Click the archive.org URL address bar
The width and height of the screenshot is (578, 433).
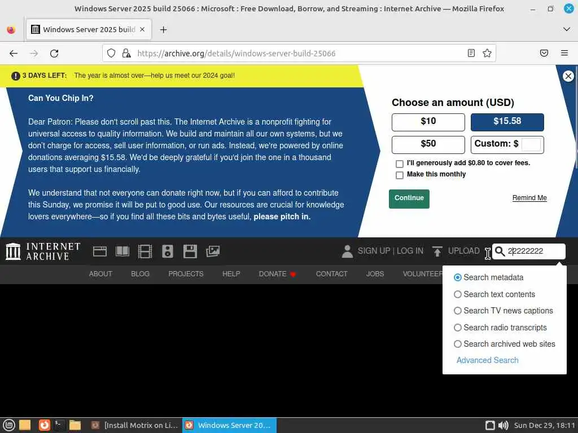coord(299,54)
